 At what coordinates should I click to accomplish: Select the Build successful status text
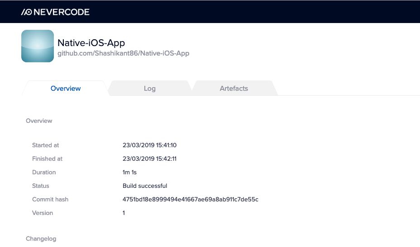[x=145, y=186]
